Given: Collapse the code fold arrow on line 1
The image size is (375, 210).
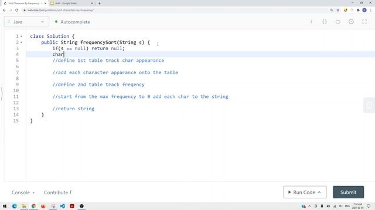Looking at the screenshot, I should coord(21,36).
